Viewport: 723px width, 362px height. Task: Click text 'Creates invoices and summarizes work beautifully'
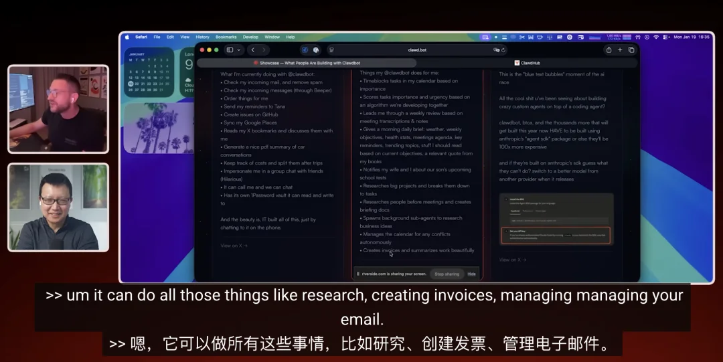(x=418, y=250)
